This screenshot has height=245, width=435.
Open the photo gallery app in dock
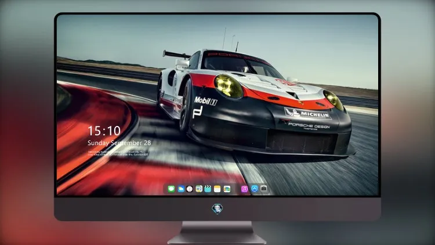(x=227, y=189)
